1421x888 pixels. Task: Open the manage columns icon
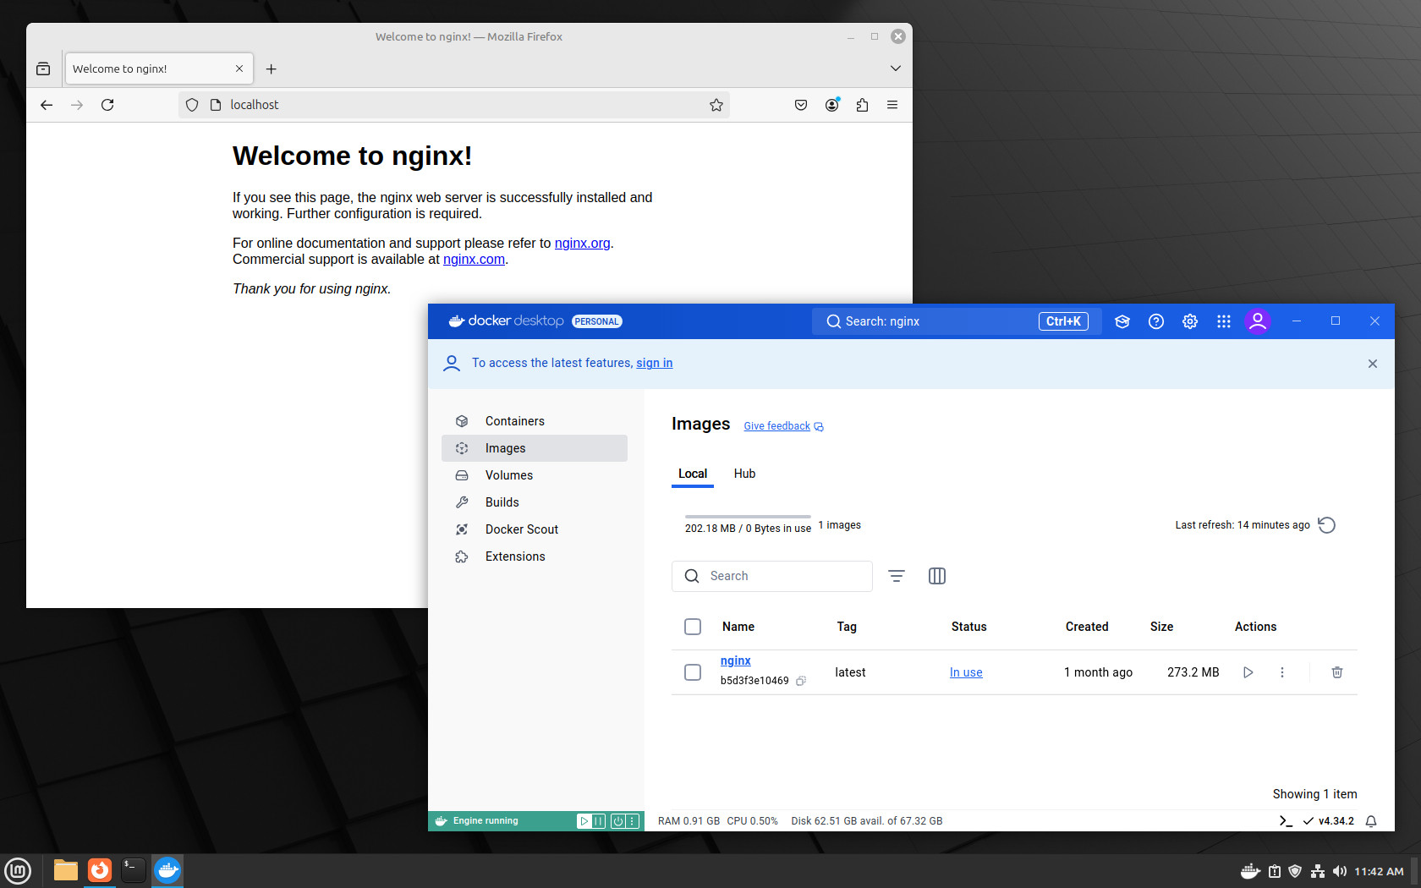(937, 576)
